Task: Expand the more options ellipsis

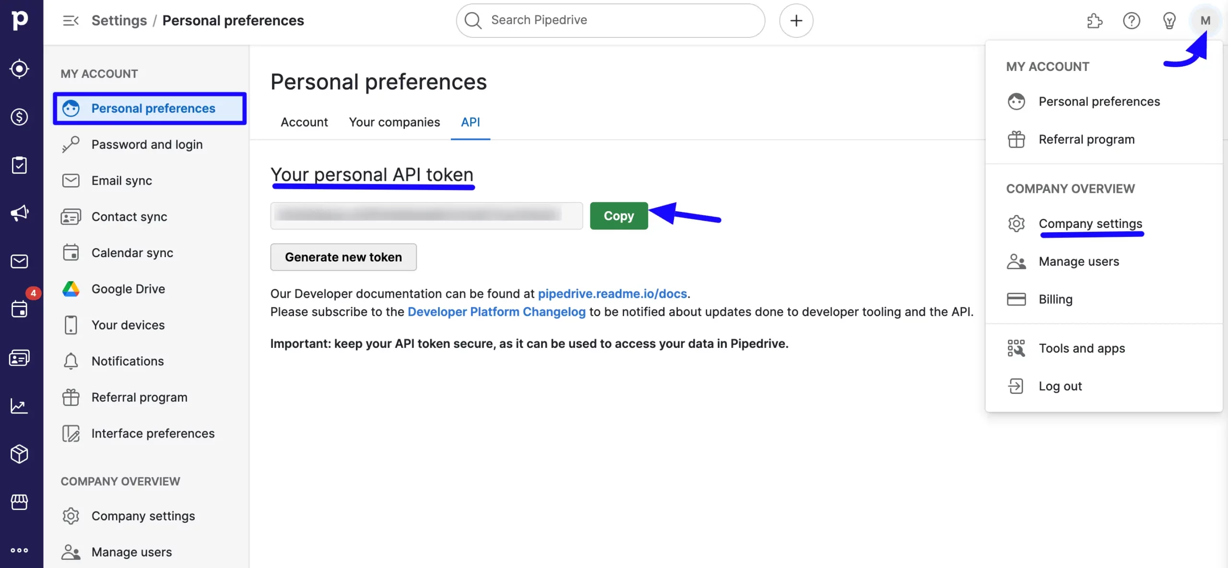Action: pos(19,550)
